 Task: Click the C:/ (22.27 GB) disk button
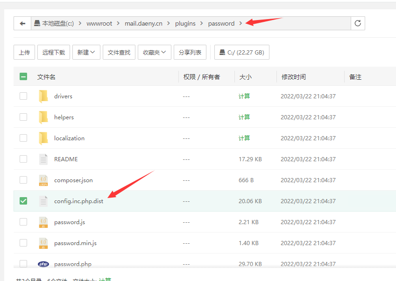[x=241, y=53]
